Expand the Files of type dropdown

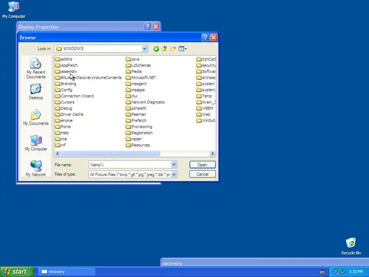click(x=174, y=174)
